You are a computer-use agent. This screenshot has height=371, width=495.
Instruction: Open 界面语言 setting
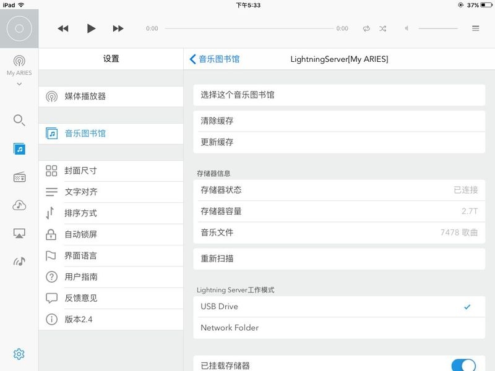[111, 255]
